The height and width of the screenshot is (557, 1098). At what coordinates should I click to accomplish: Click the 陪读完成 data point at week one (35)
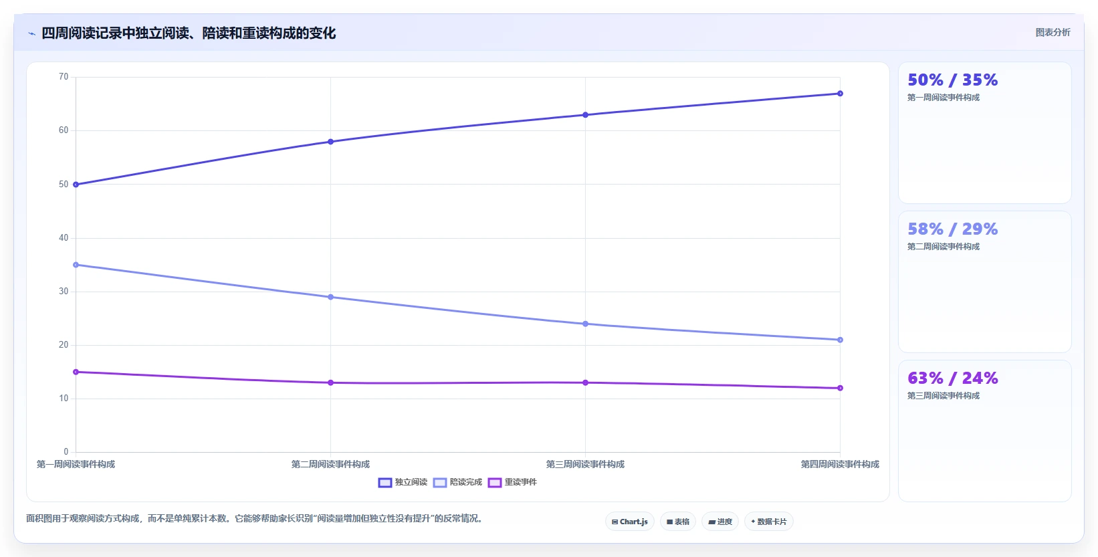[x=76, y=265]
